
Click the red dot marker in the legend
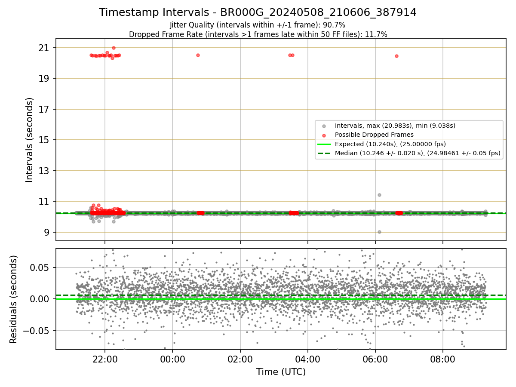coord(324,135)
